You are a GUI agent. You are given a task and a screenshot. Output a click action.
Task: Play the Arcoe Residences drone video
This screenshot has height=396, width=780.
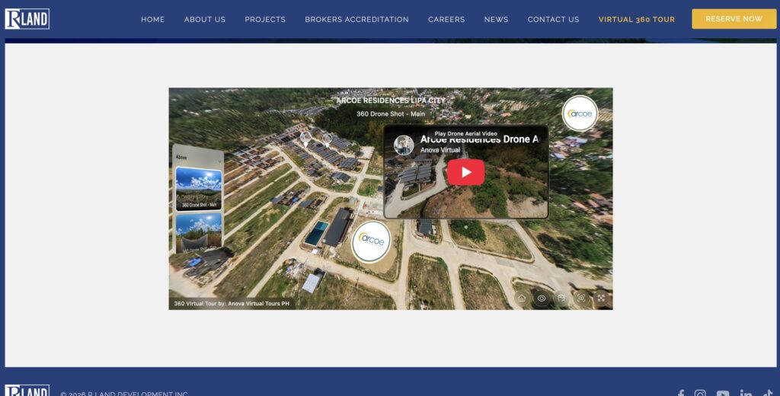[465, 172]
